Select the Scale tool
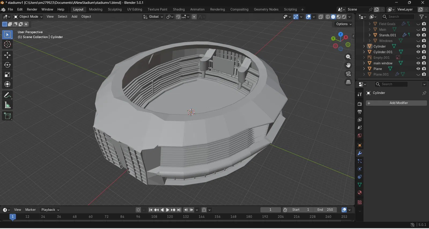This screenshot has width=429, height=229. pyautogui.click(x=7, y=75)
